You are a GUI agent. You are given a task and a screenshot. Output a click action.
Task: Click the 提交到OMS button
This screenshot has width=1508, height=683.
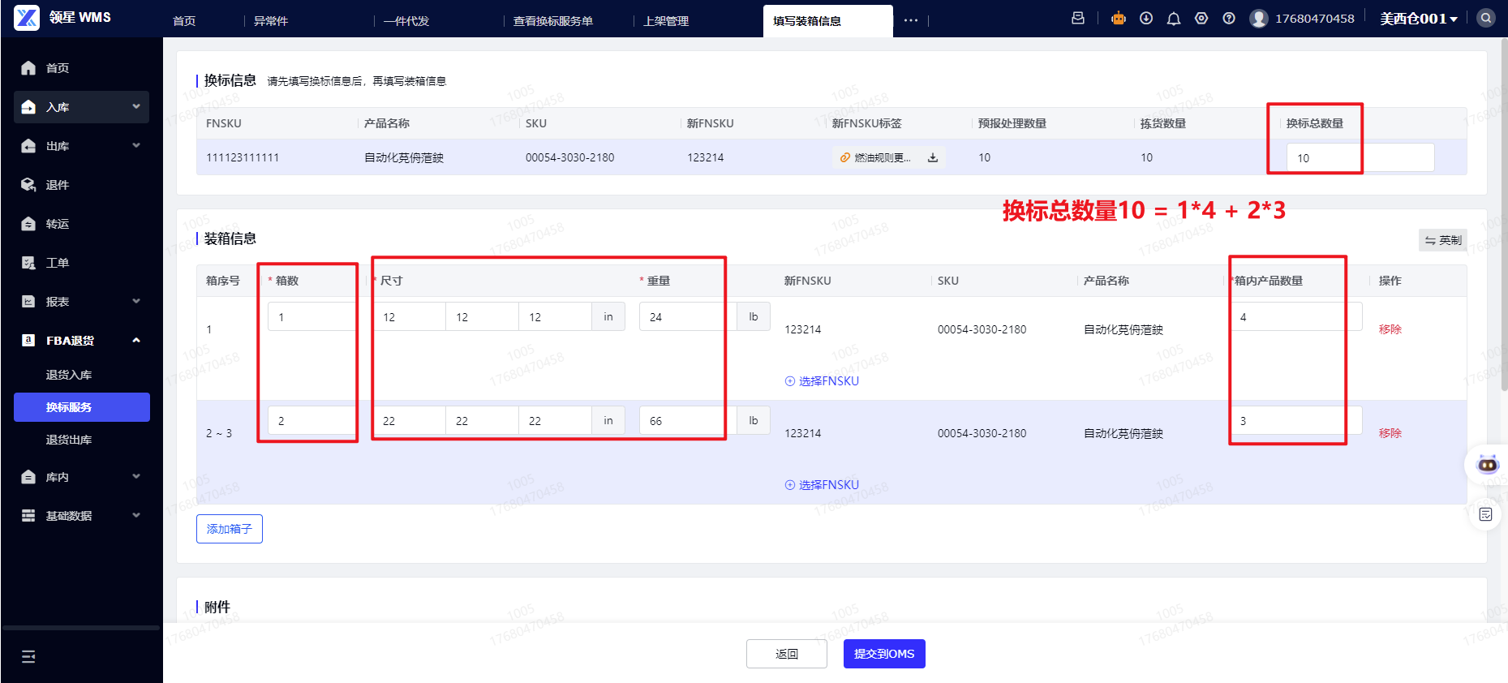coord(883,654)
